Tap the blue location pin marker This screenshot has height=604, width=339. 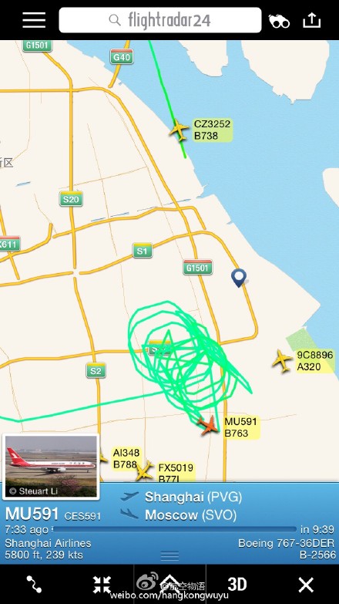point(239,278)
